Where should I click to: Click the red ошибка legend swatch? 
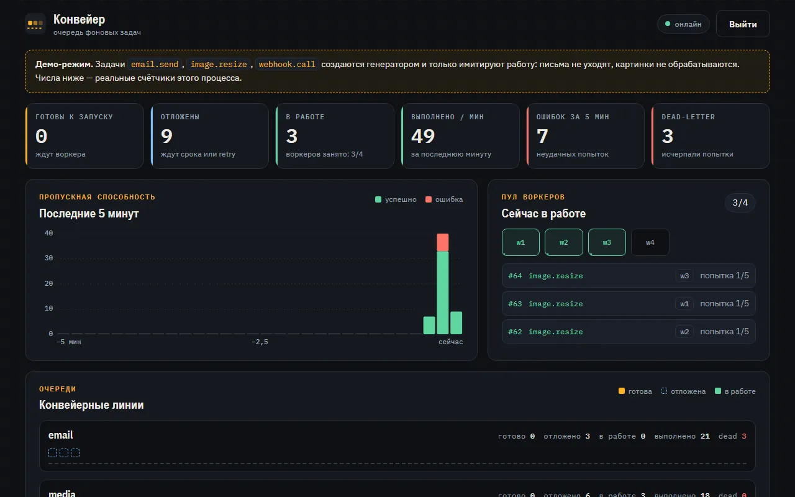click(429, 199)
